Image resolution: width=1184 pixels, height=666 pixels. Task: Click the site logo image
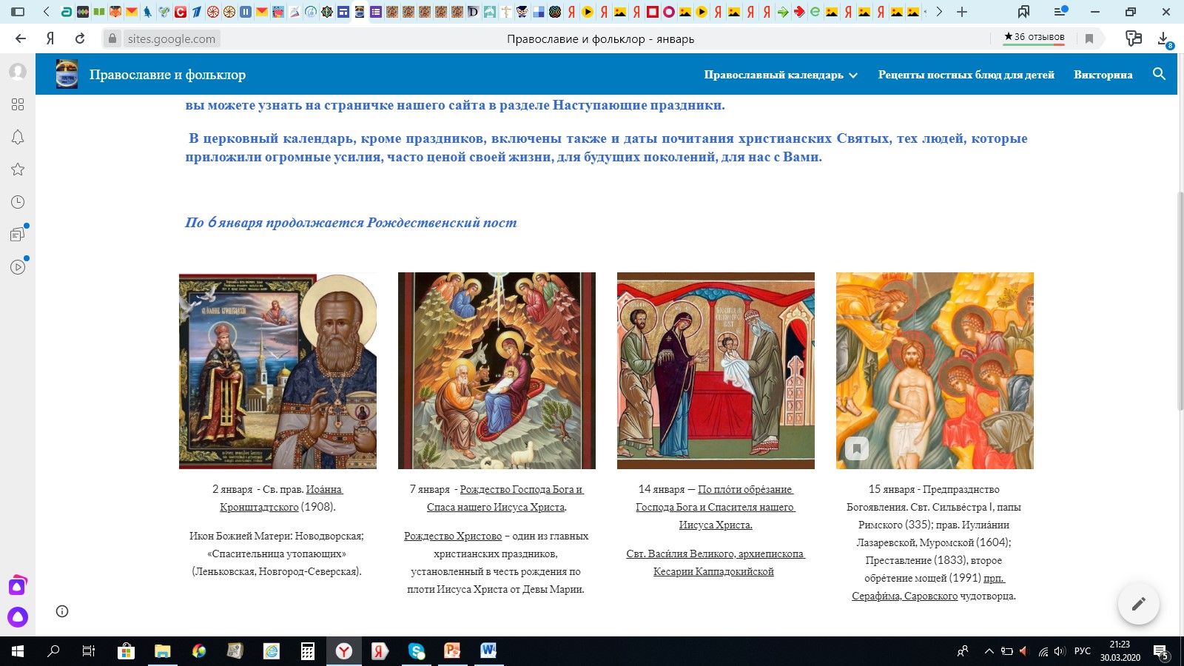pyautogui.click(x=67, y=74)
